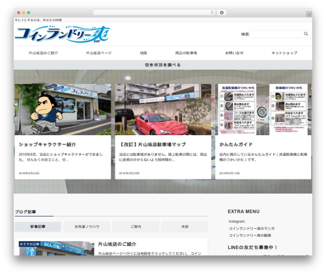Open the red car parking photo
Viewport: 326px width, 275px height.
coord(163,109)
